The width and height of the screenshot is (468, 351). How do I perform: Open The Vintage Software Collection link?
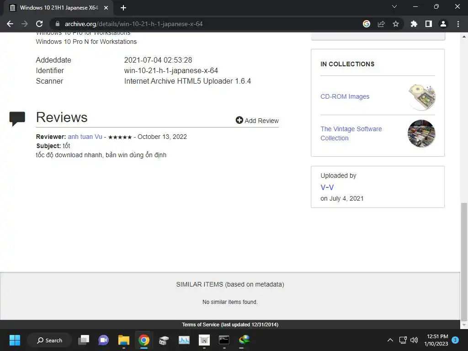pyautogui.click(x=351, y=133)
